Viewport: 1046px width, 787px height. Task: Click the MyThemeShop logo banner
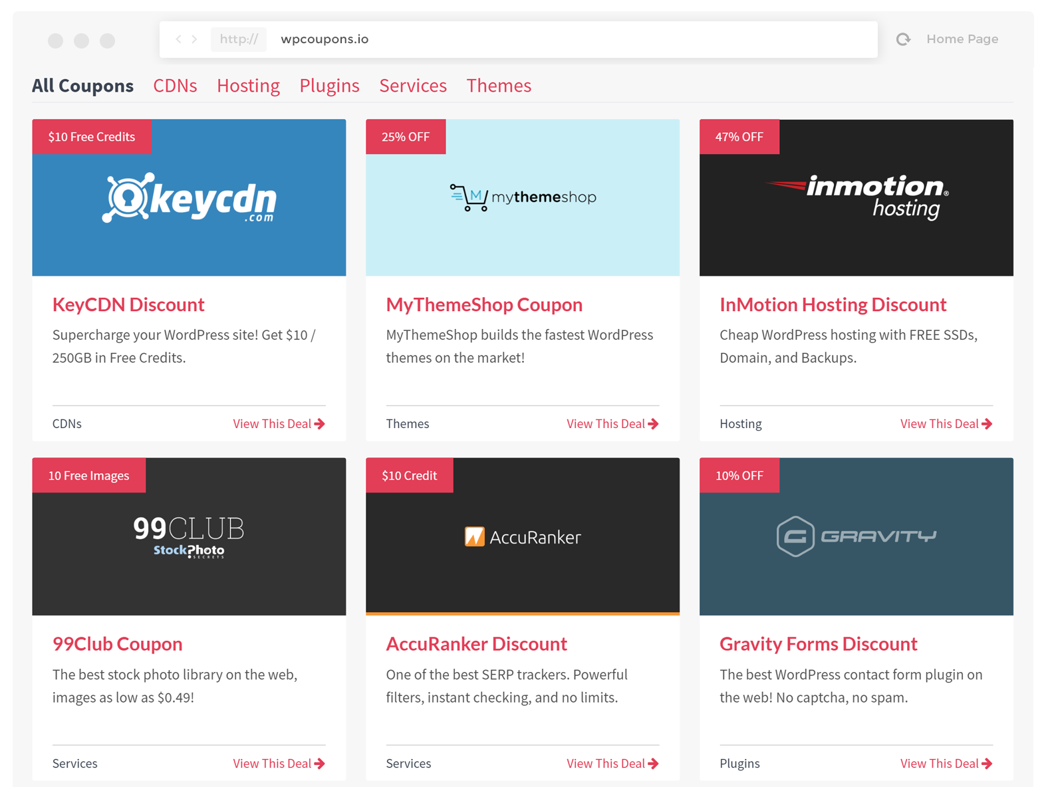click(523, 198)
